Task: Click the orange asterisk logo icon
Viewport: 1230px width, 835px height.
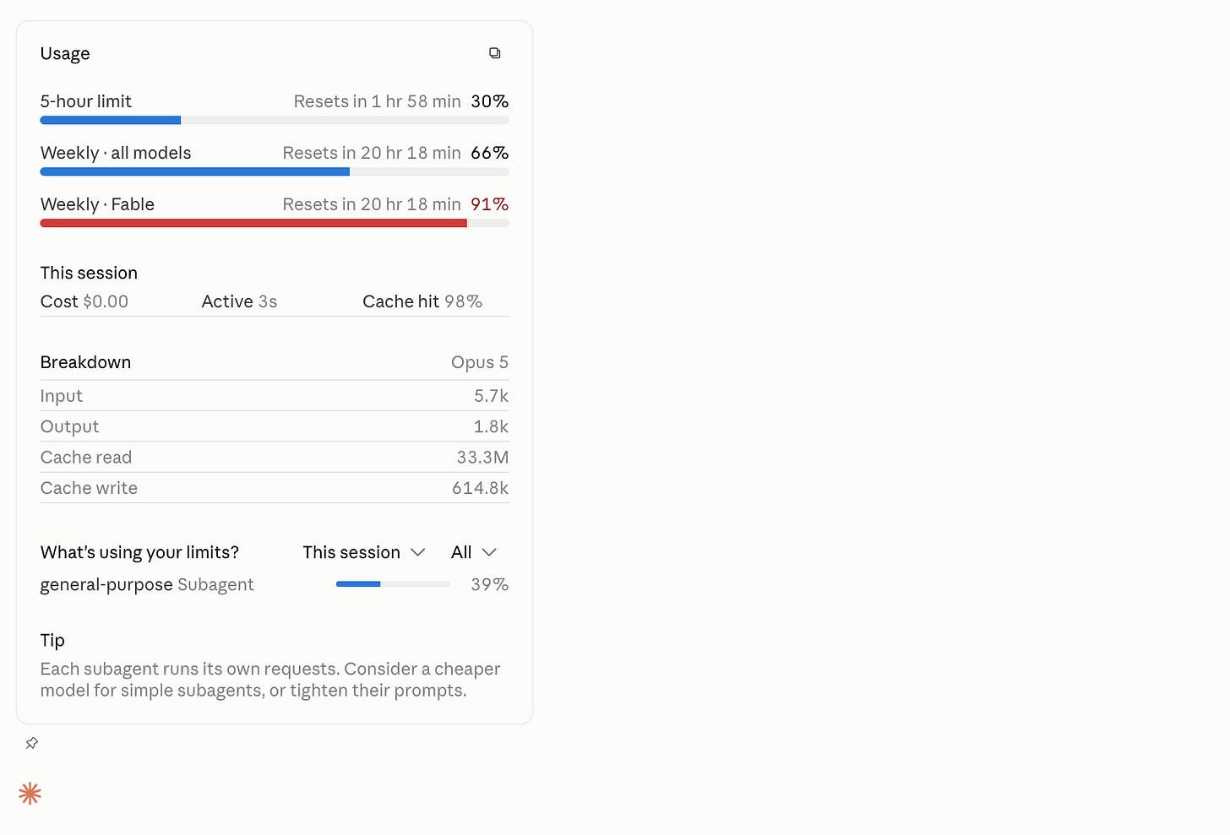Action: 30,793
